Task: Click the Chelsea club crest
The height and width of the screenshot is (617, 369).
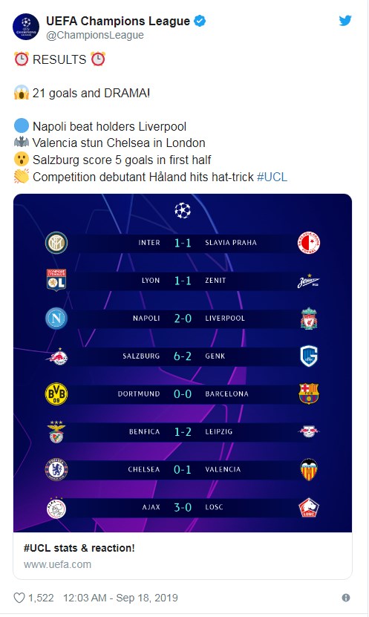Action: click(56, 469)
